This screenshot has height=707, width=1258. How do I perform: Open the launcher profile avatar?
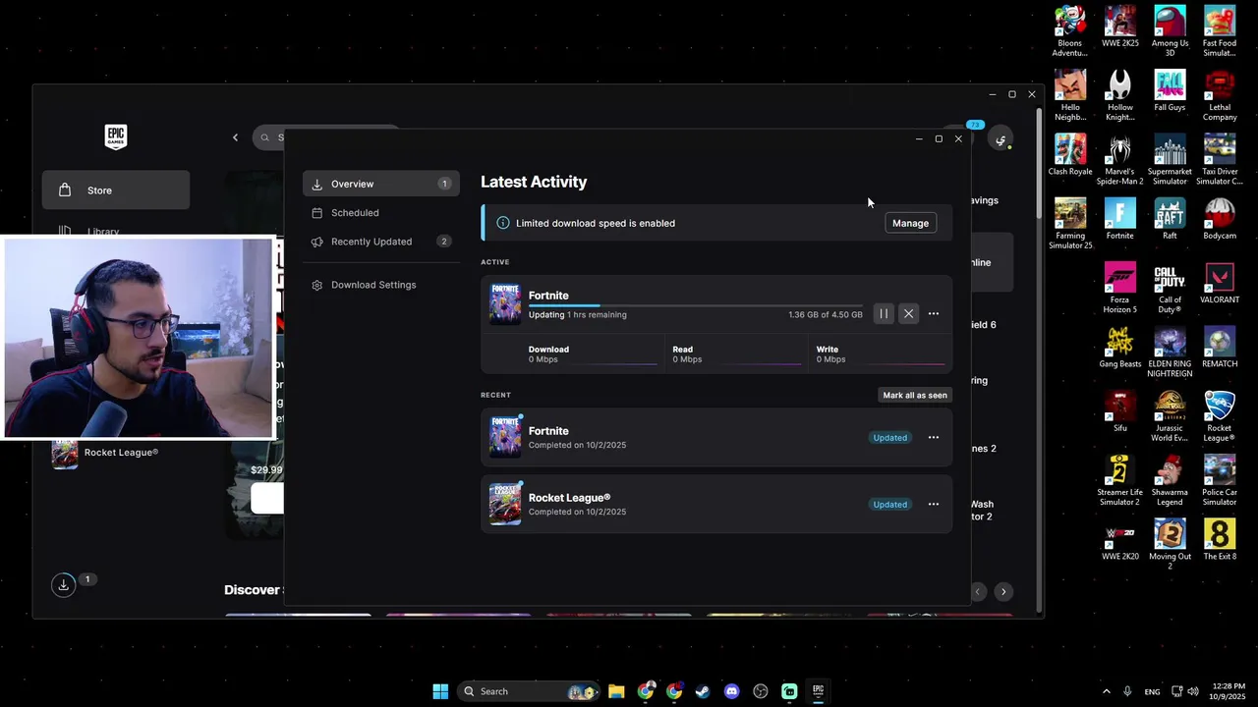point(1001,139)
